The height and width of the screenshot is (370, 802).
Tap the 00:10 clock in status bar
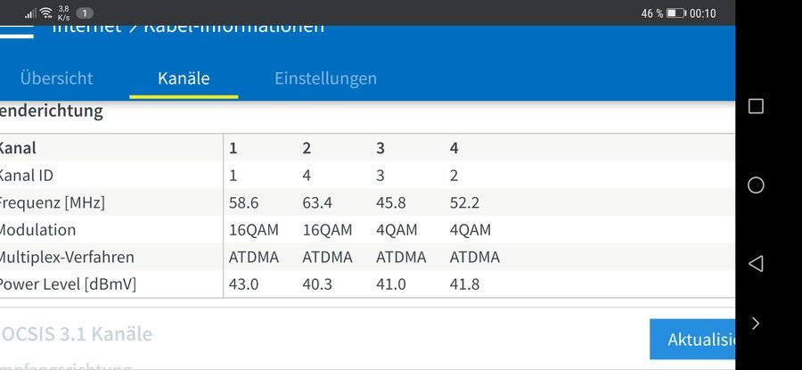click(x=702, y=13)
